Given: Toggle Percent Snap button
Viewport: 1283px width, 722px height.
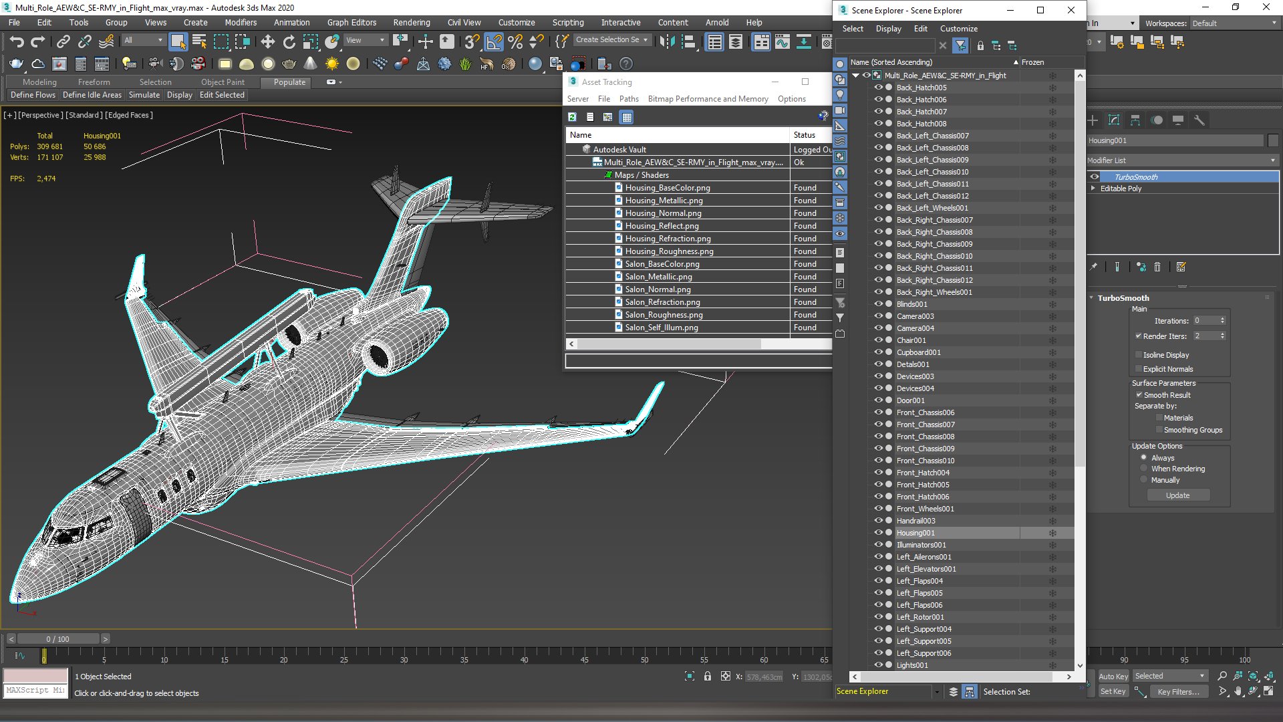Looking at the screenshot, I should click(515, 41).
